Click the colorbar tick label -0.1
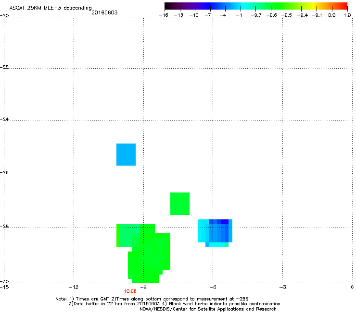 [317, 15]
